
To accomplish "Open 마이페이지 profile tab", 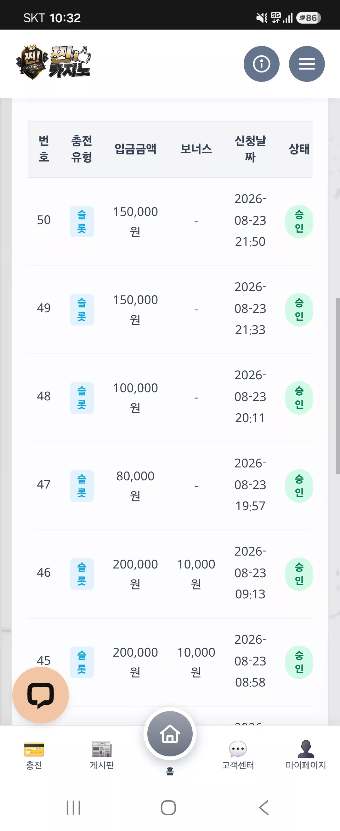I will click(x=306, y=755).
